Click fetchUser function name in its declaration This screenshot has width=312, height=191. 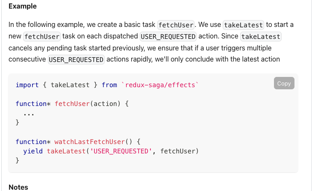[x=72, y=104]
